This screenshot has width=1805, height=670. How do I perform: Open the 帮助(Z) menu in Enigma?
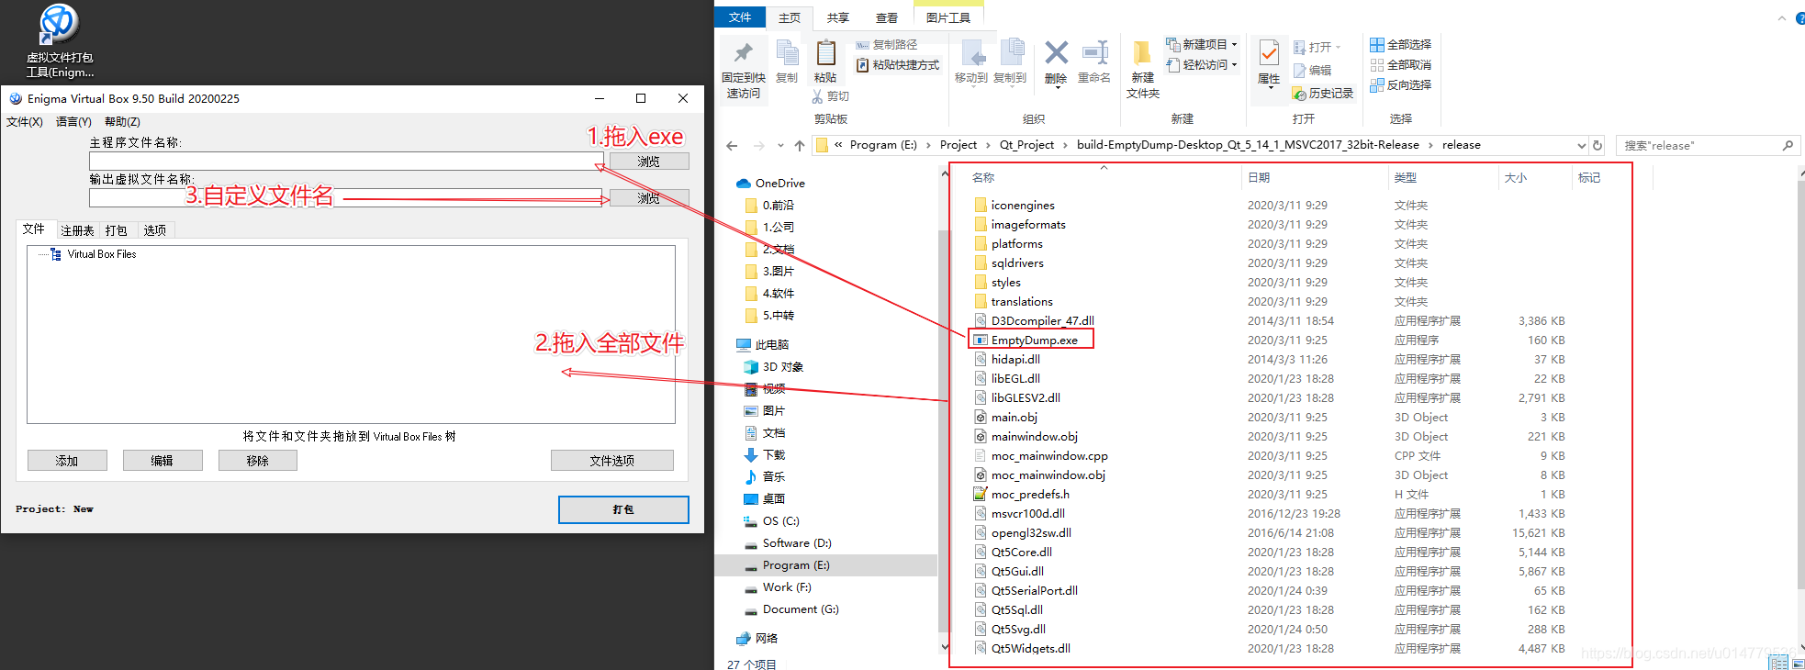tap(122, 122)
